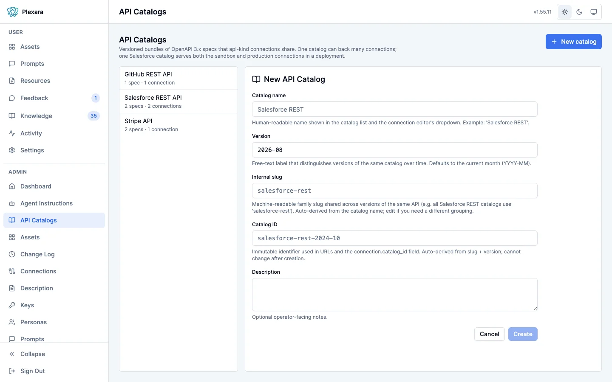Select the Activity pulse icon
The height and width of the screenshot is (382, 612).
(x=12, y=133)
